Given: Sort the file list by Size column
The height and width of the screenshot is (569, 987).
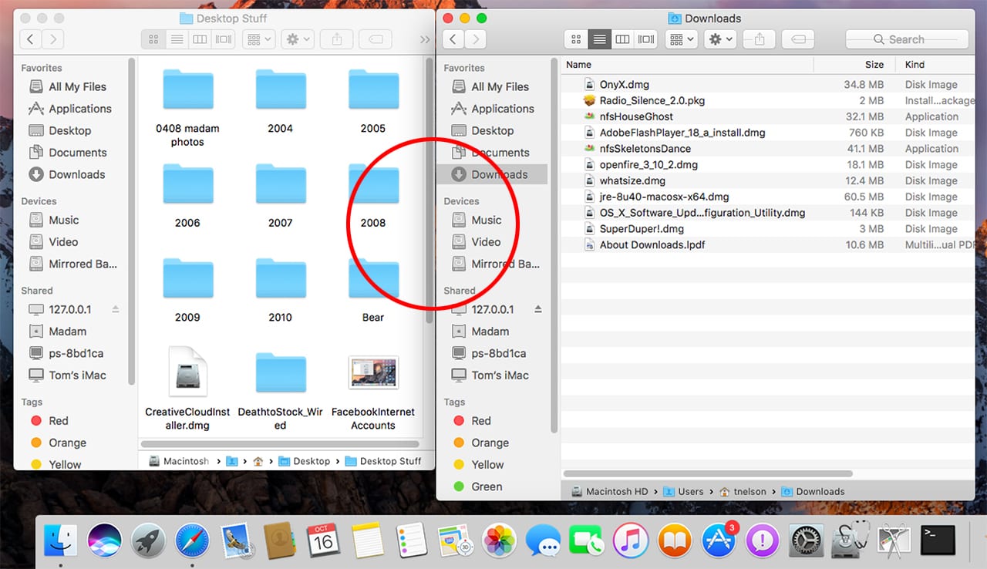Looking at the screenshot, I should (x=874, y=65).
